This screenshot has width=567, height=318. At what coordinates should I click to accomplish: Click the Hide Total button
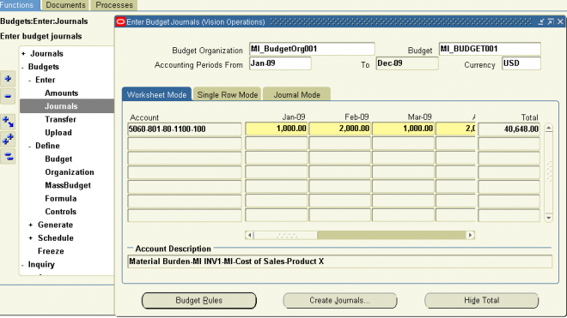(481, 300)
